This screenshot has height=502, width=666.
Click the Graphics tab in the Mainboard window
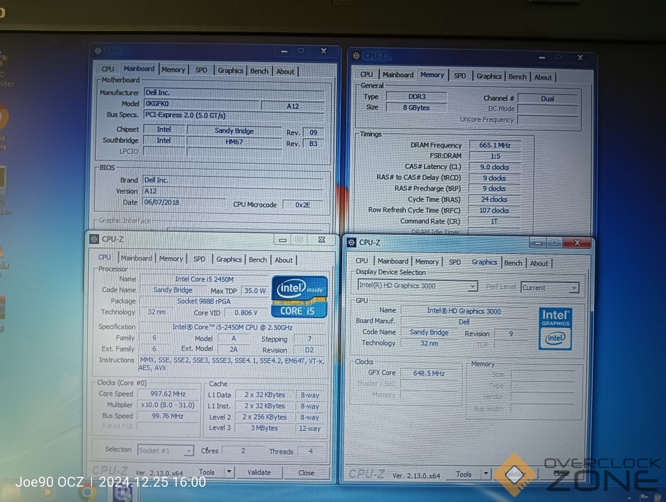pos(230,70)
